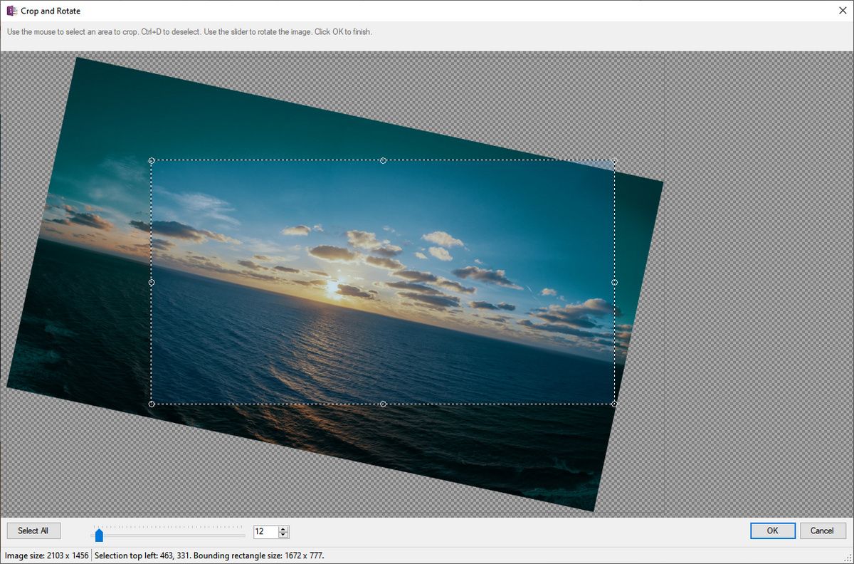Click the sun inside the crop selection
This screenshot has height=564, width=854.
point(332,286)
